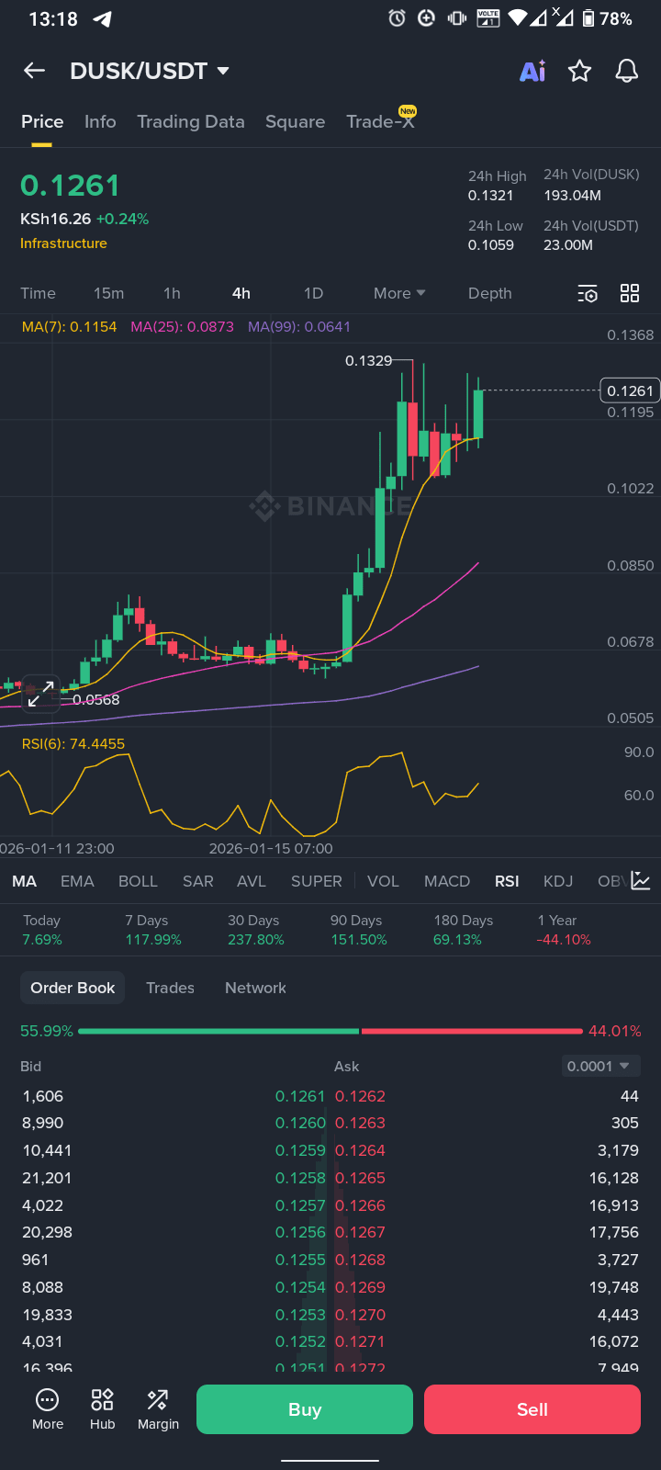661x1470 pixels.
Task: Open the Infrastructure category link
Action: point(63,243)
